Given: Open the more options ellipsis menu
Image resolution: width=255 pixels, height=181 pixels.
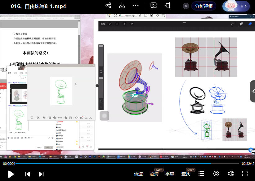Looking at the screenshot, I should coord(136,6).
